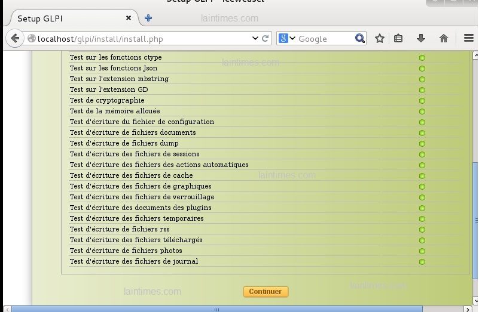The width and height of the screenshot is (479, 312).
Task: Expand the URL history dropdown arrow
Action: point(255,39)
